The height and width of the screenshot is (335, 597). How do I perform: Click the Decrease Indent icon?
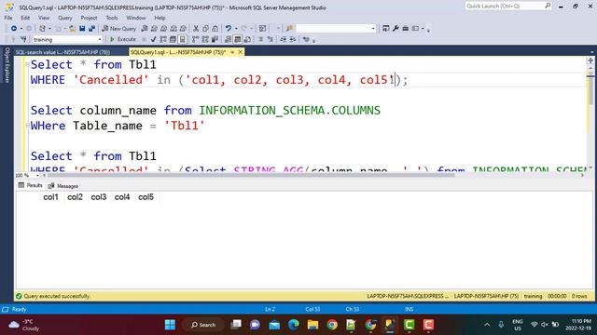coord(284,39)
